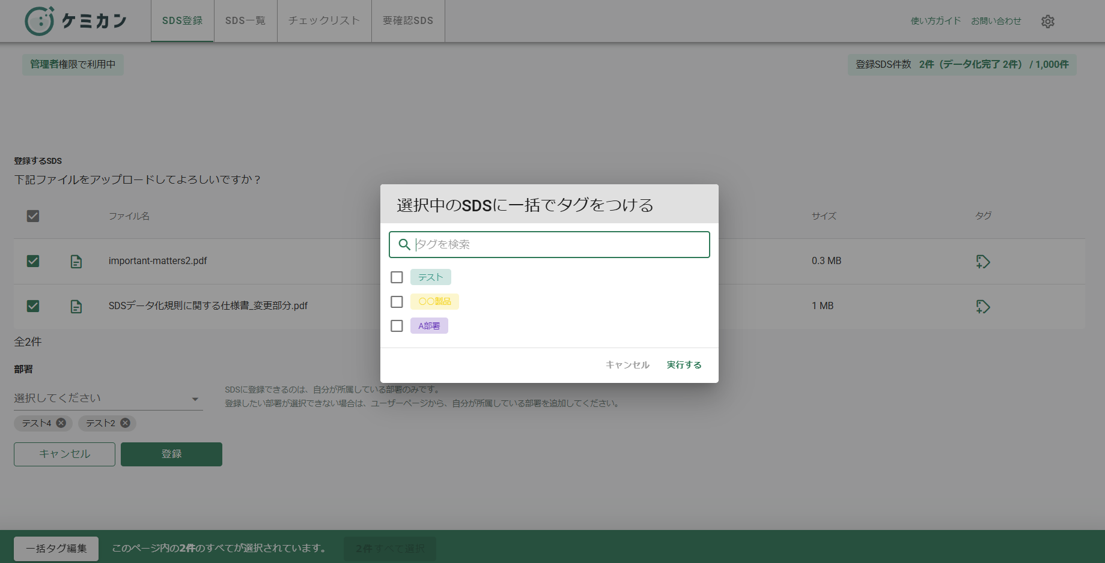Click file name SDSデータ化規則に関する仕様書_変更部分.pdf
This screenshot has width=1105, height=563.
click(208, 306)
